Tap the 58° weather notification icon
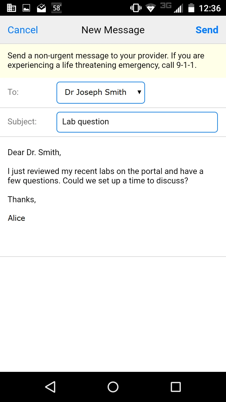 point(56,8)
